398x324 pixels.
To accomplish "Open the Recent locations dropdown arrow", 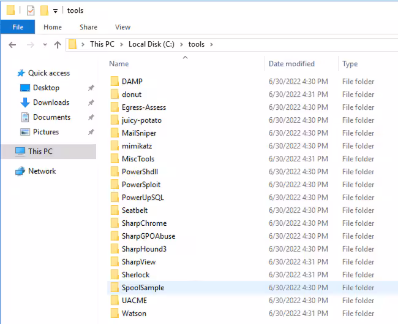I will 45,45.
